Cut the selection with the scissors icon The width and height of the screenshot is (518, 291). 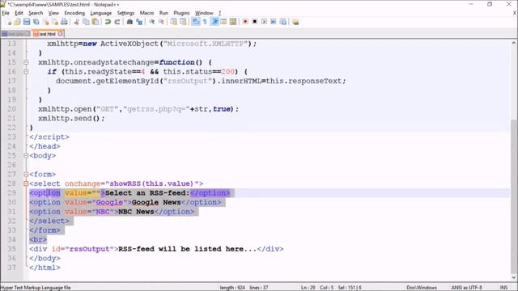coord(76,22)
